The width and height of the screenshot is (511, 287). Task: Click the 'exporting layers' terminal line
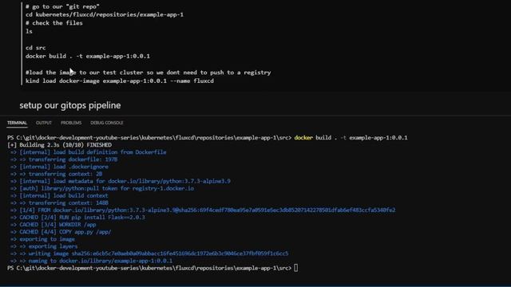pyautogui.click(x=44, y=246)
